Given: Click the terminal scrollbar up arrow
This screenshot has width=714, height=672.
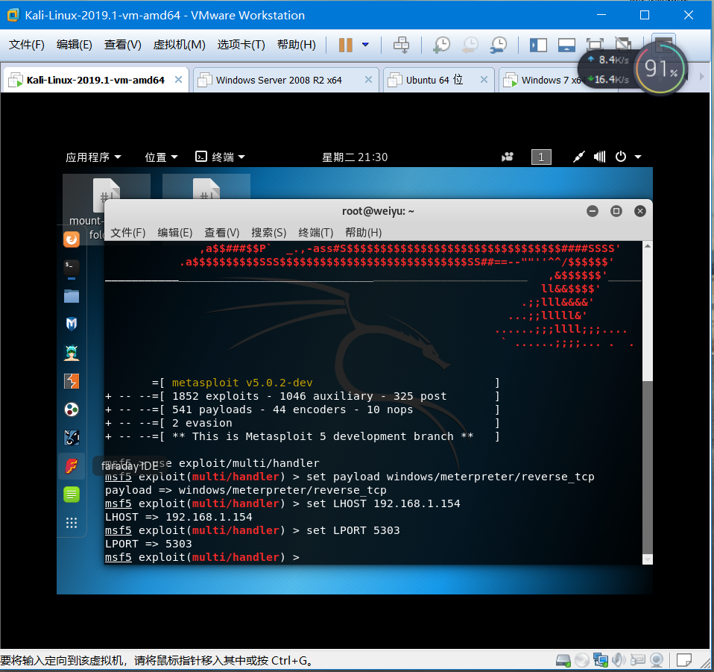Looking at the screenshot, I should pyautogui.click(x=647, y=246).
